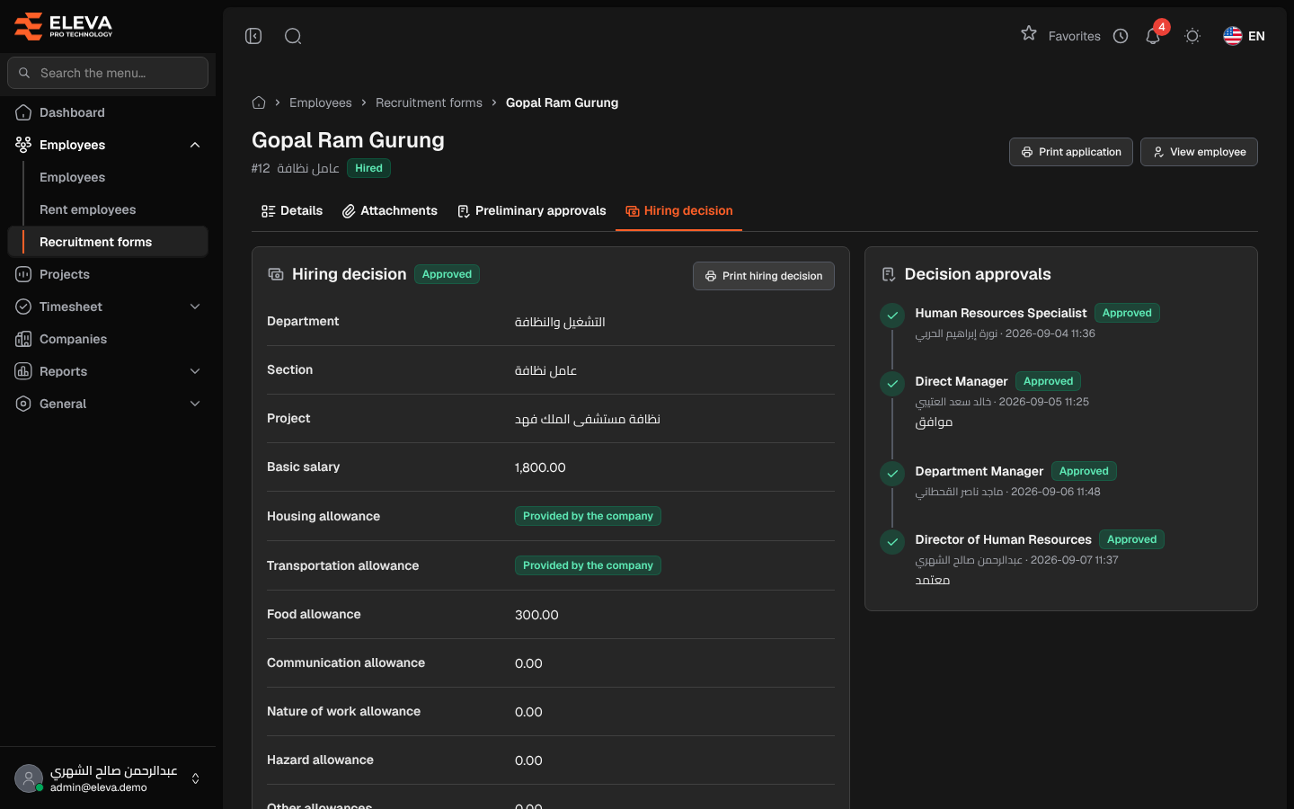Click the Print hiring decision button
The image size is (1294, 809).
[x=764, y=276]
